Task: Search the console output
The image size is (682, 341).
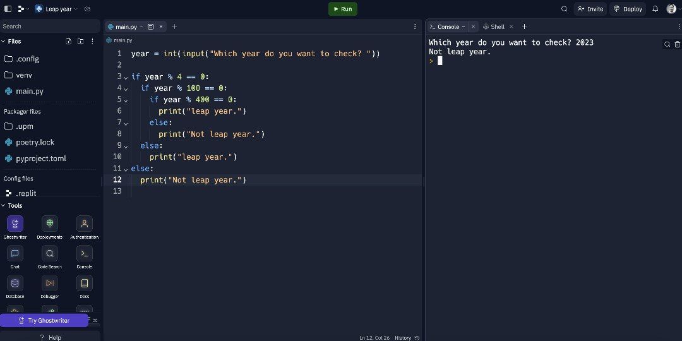Action: point(667,44)
